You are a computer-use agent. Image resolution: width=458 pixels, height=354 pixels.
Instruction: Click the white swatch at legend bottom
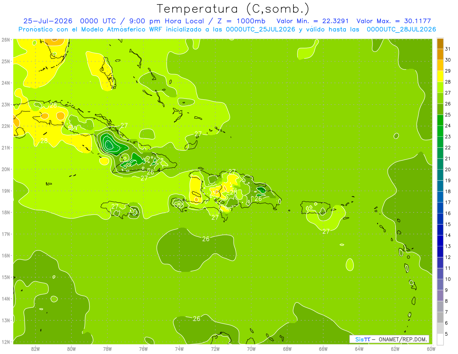440,339
